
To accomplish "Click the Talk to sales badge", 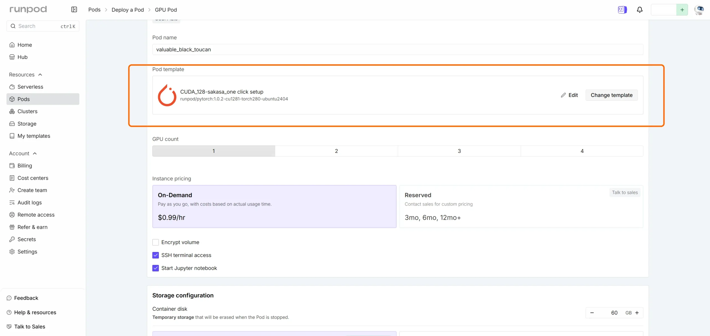I will (625, 193).
